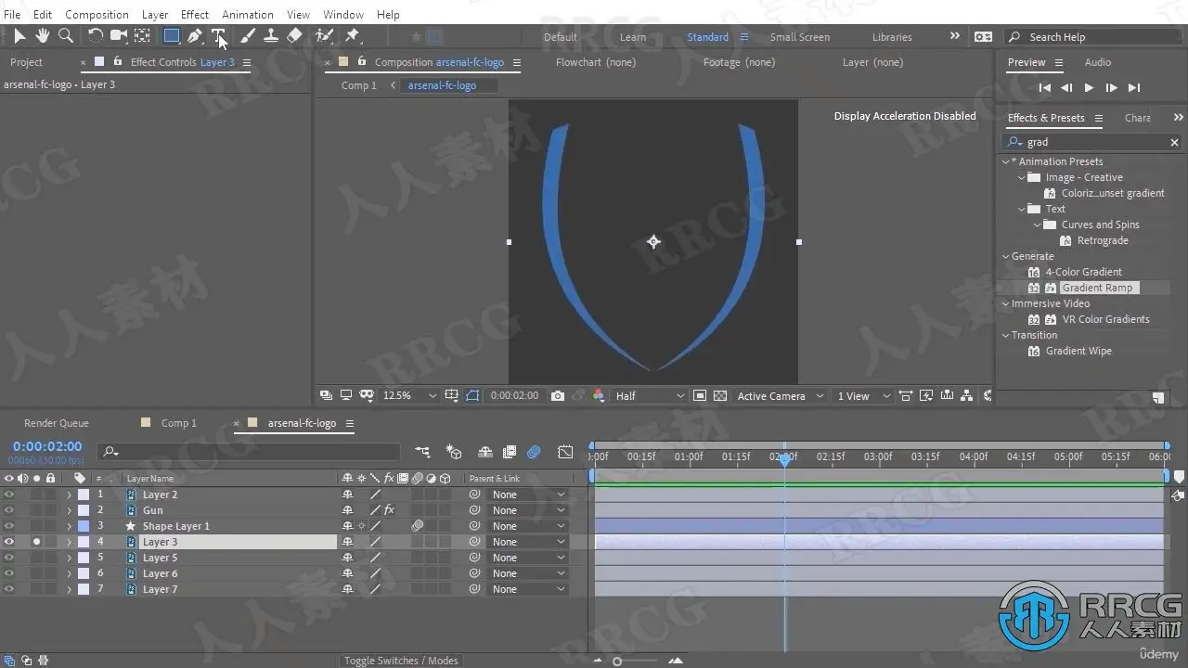Hide Layer 2 with eye toggle
The image size is (1188, 668).
coord(9,495)
